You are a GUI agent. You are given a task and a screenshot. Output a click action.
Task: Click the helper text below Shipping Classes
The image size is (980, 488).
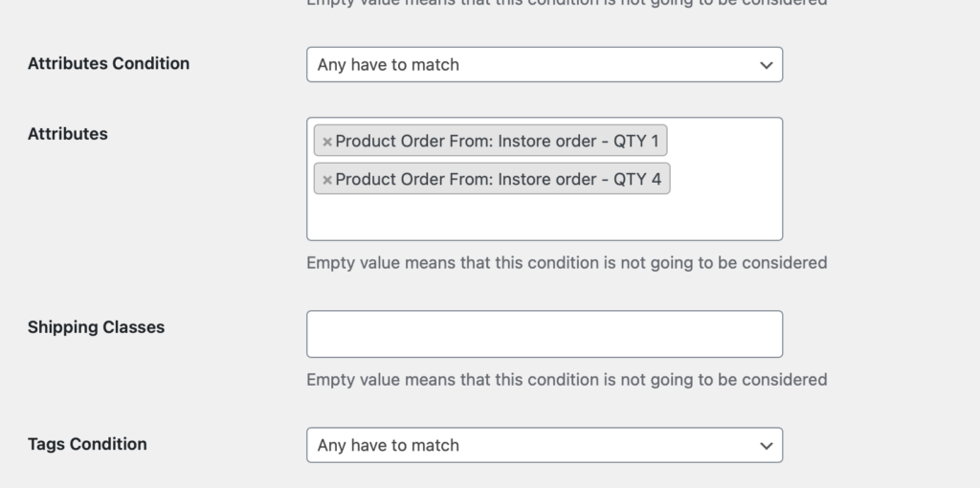(x=566, y=380)
